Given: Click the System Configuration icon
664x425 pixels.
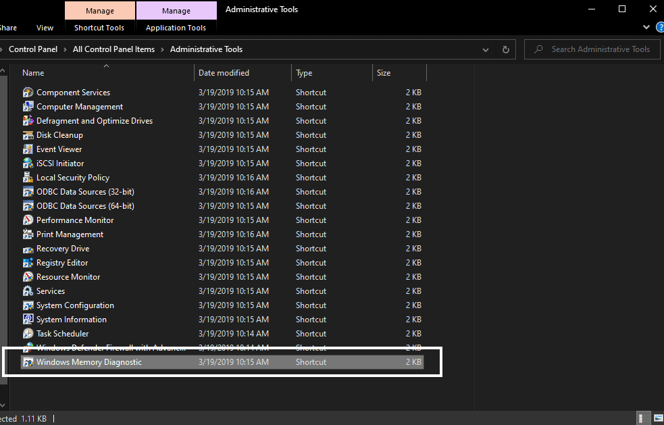Looking at the screenshot, I should click(28, 305).
